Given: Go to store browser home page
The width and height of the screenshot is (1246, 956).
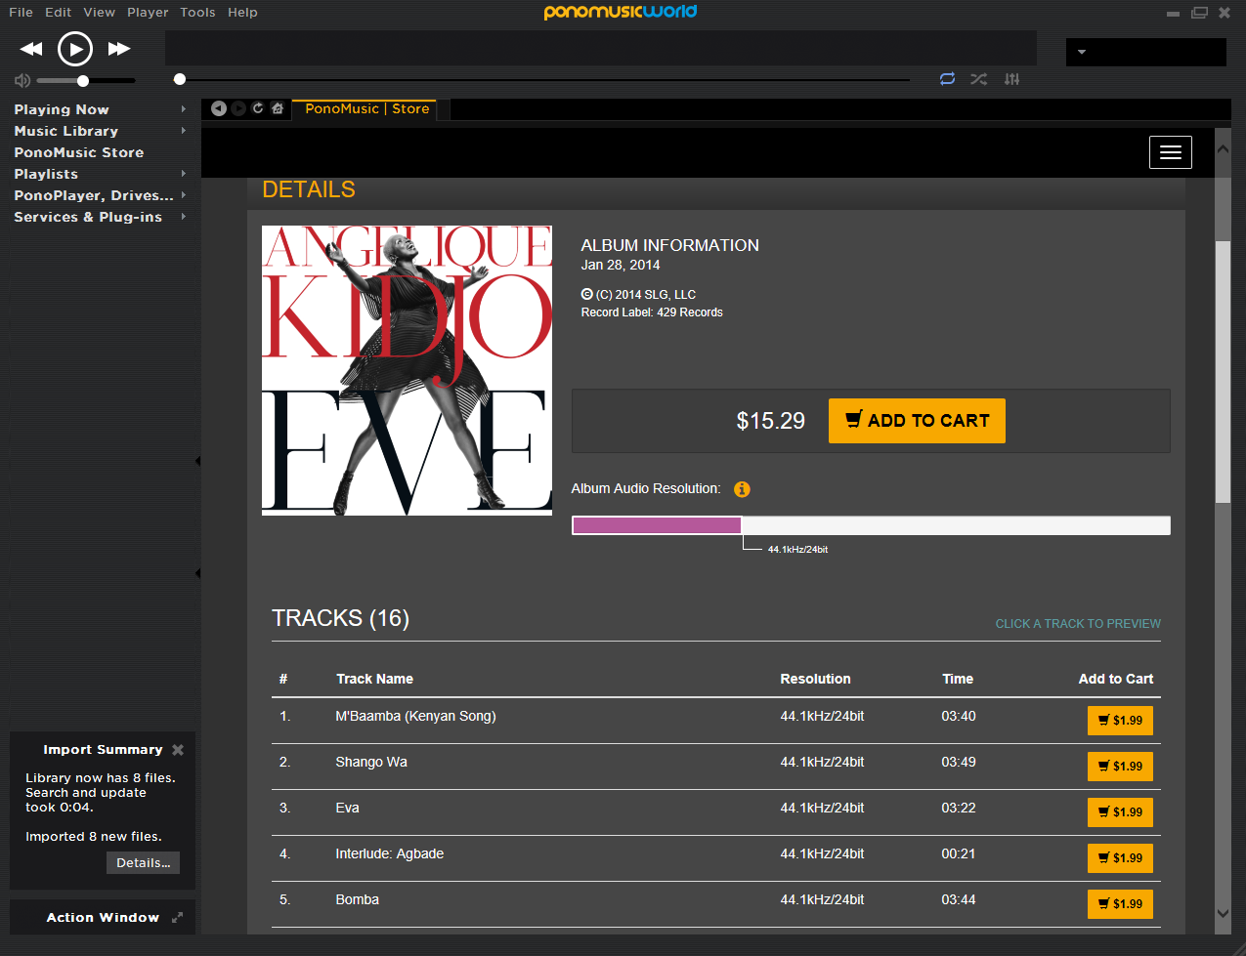Looking at the screenshot, I should [x=278, y=108].
